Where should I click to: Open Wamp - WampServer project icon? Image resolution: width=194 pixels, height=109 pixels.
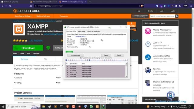[148, 31]
